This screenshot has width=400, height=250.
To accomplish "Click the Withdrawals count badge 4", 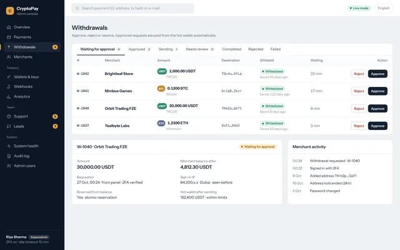I will click(x=55, y=47).
